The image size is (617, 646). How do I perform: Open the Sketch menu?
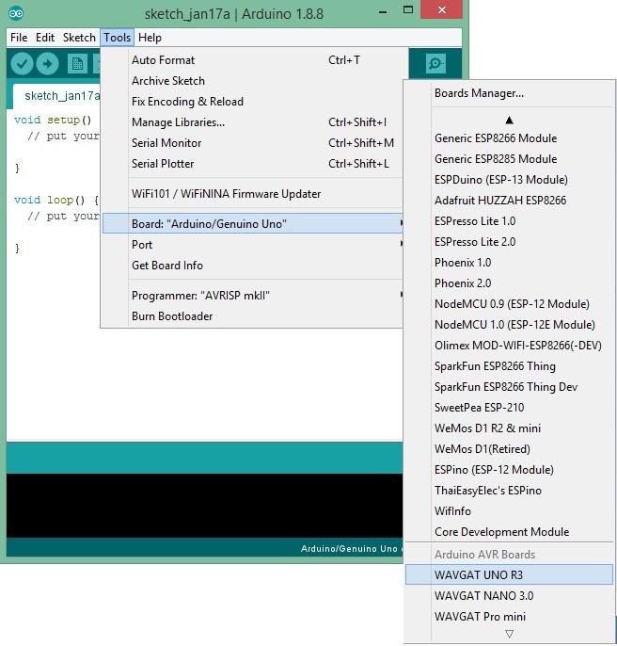coord(79,38)
